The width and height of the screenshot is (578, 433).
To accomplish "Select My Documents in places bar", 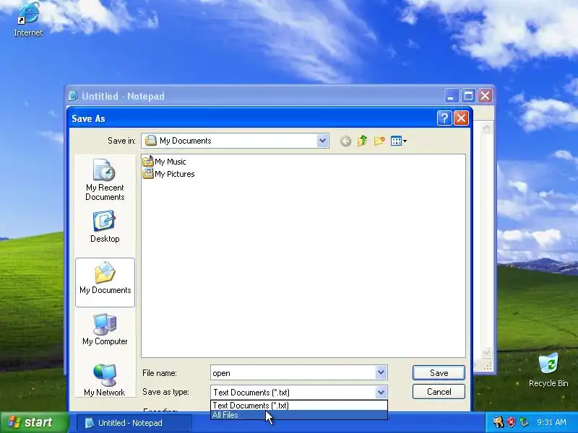I will click(105, 282).
